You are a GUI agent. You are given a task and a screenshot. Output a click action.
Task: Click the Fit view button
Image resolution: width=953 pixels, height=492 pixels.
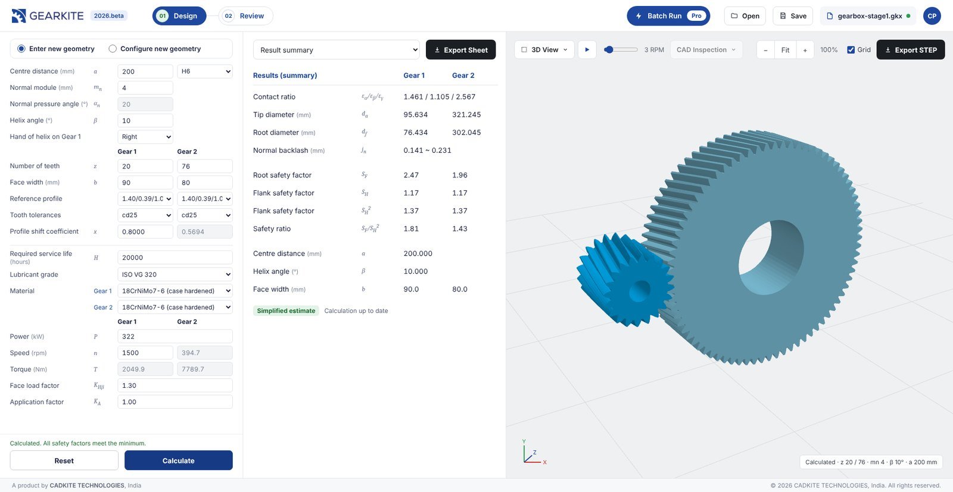coord(785,50)
